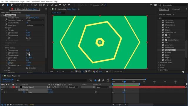Select the Selection arrow tool
This screenshot has height=106, width=188.
pyautogui.click(x=8, y=5)
